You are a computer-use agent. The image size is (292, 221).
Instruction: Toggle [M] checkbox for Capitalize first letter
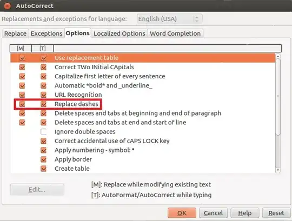(22, 76)
